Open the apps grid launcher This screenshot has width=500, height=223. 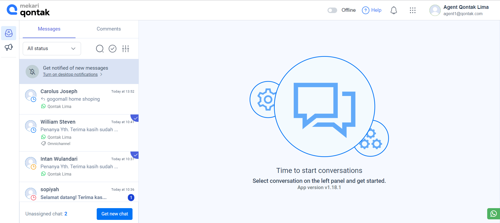(x=412, y=10)
